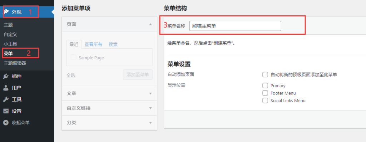Click the 插件 plug icon

click(x=6, y=77)
